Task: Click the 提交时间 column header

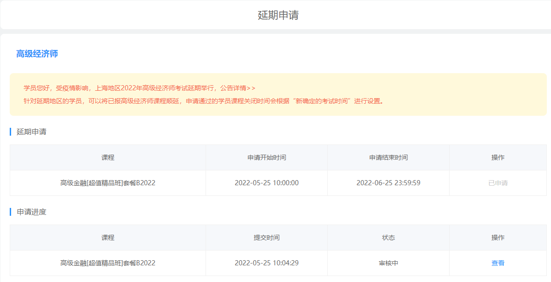Action: click(x=267, y=238)
